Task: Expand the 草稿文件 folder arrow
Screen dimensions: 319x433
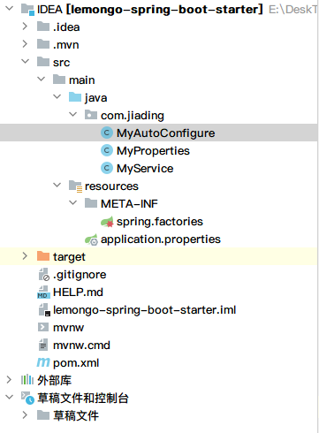Action: [25, 415]
